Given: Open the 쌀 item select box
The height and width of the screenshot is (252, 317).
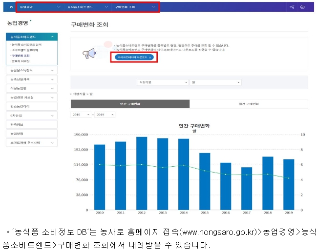Looking at the screenshot, I should 215,82.
